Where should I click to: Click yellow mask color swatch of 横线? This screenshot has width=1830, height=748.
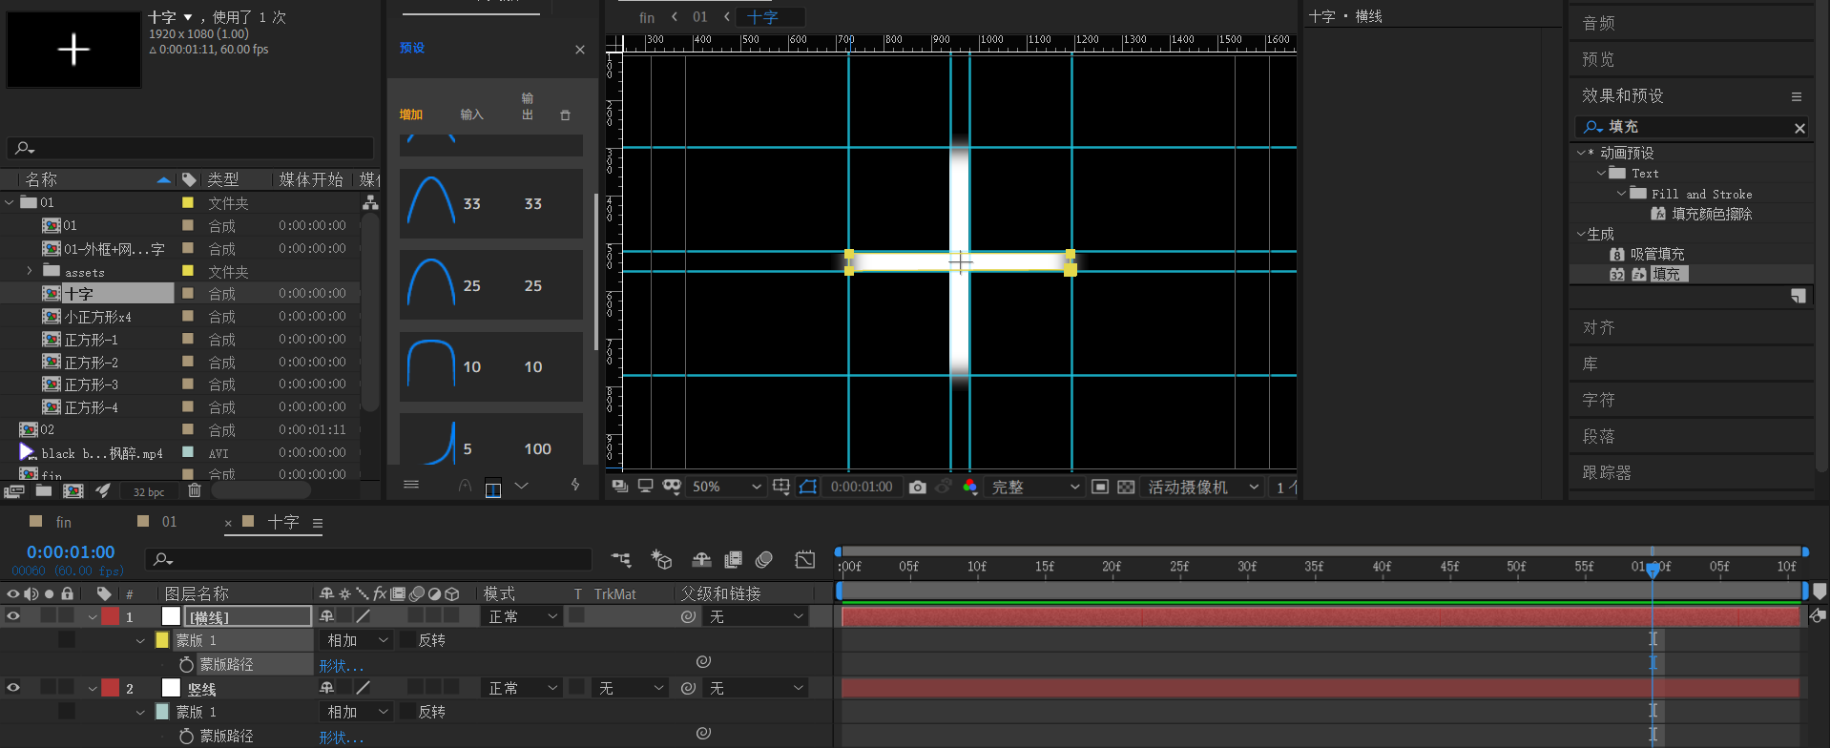tap(162, 640)
